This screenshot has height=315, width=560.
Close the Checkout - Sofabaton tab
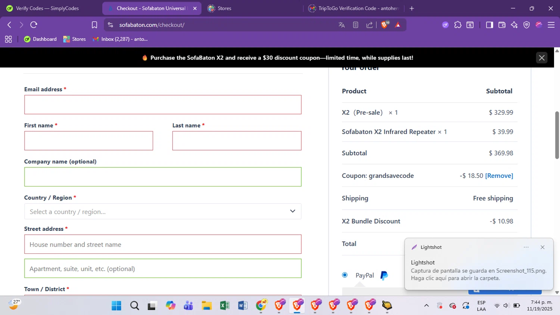click(x=195, y=8)
